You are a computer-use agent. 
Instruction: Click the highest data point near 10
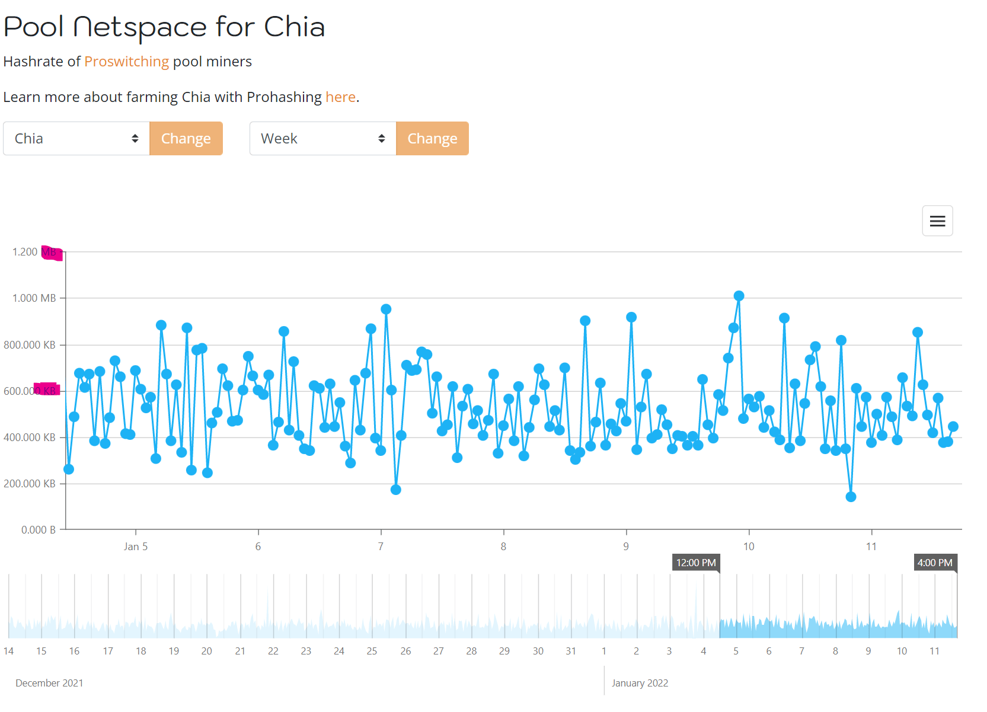[739, 296]
